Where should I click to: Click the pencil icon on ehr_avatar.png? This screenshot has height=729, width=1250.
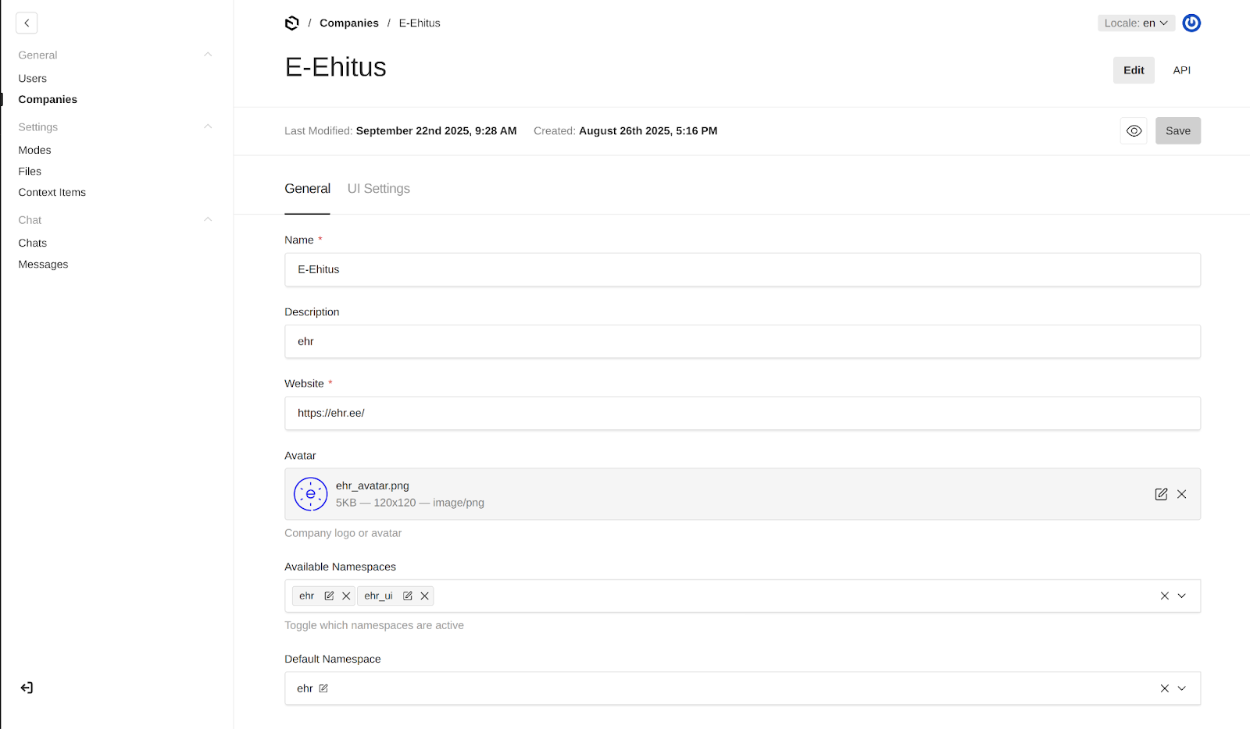(x=1161, y=494)
